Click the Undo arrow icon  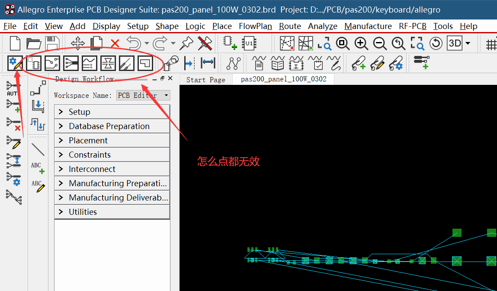pyautogui.click(x=134, y=43)
